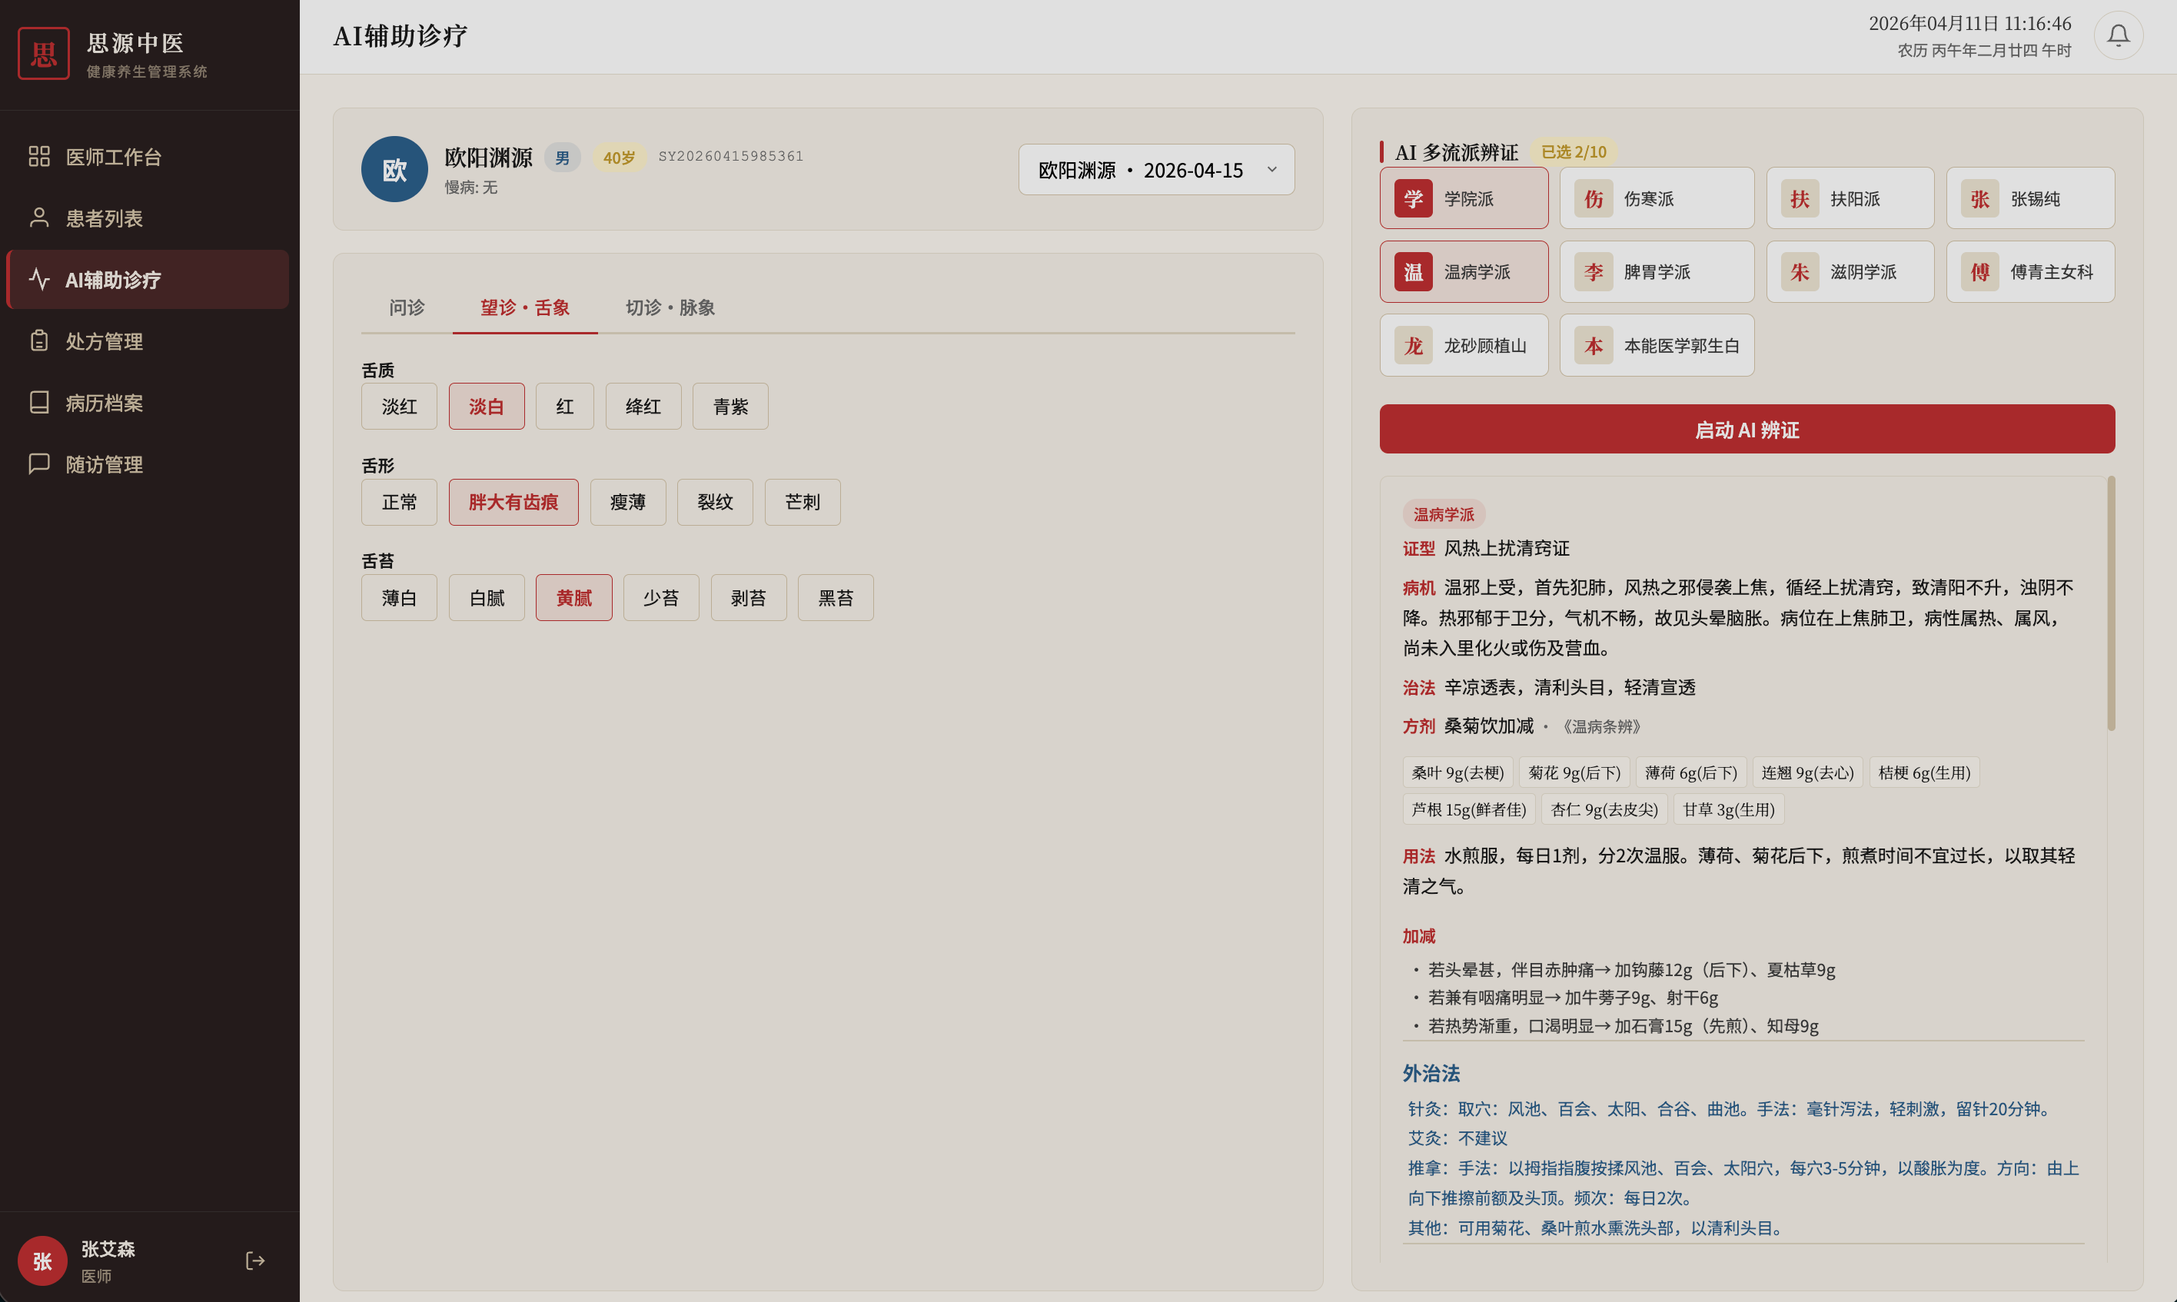Open the 欧阳渊源 2026-04-15 visit dropdown
This screenshot has width=2177, height=1302.
coord(1141,170)
